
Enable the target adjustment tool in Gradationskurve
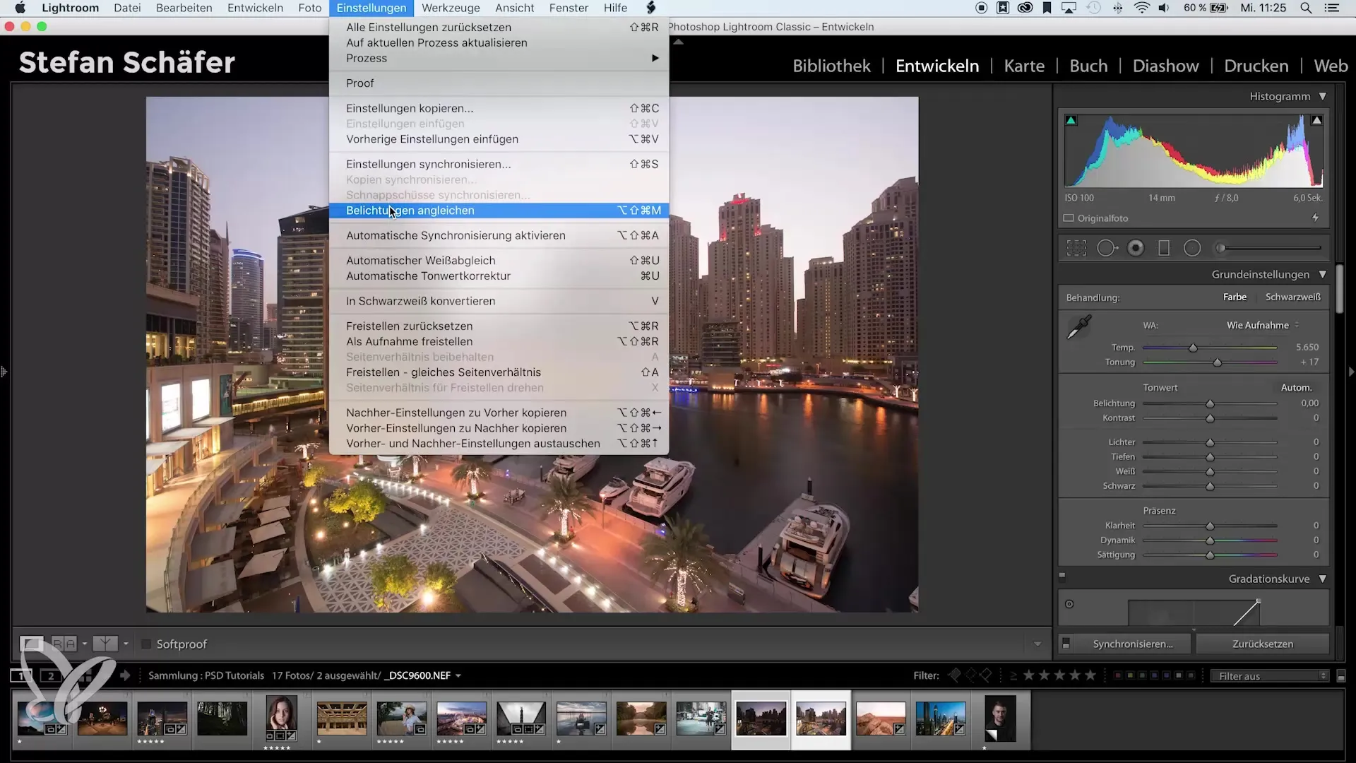(x=1069, y=604)
